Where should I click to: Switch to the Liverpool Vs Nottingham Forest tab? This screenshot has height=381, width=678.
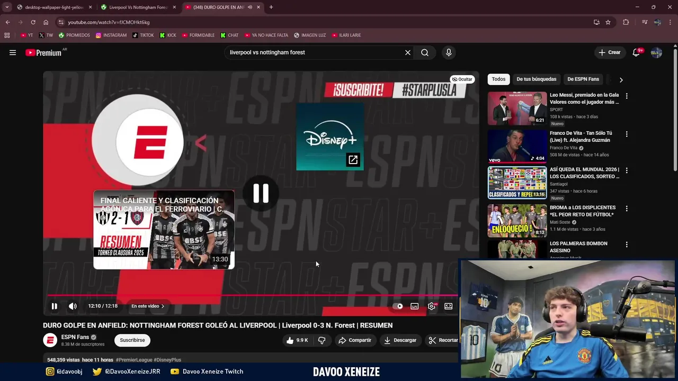tap(139, 7)
